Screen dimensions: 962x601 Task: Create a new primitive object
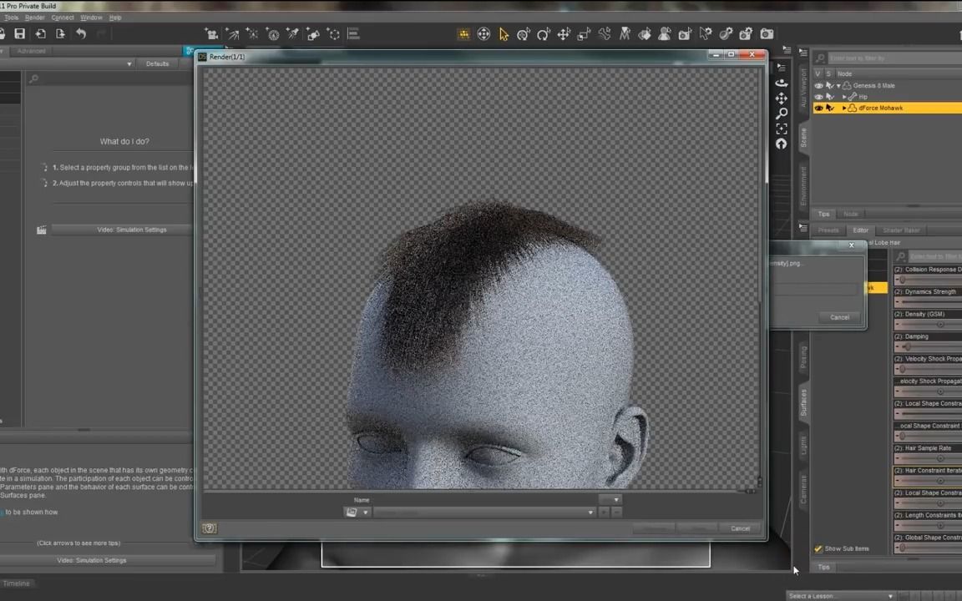[313, 33]
